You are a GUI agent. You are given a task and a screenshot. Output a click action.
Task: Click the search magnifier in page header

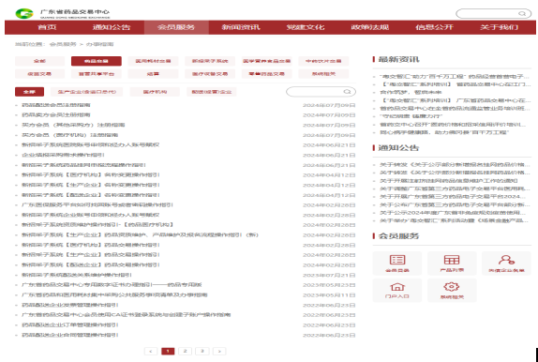pos(522,14)
